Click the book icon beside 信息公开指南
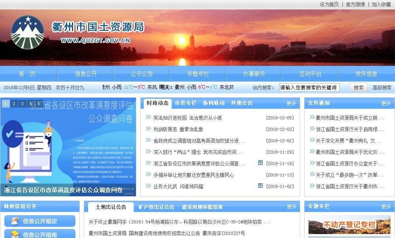Image resolution: width=395 pixels, height=238 pixels. (14, 234)
